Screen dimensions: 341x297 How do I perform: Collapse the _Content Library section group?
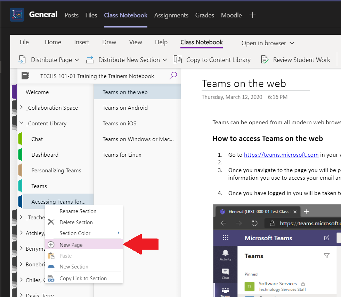22,123
